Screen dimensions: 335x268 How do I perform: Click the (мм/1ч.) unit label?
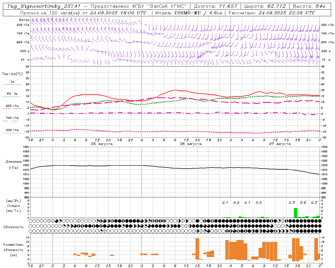(x=14, y=211)
